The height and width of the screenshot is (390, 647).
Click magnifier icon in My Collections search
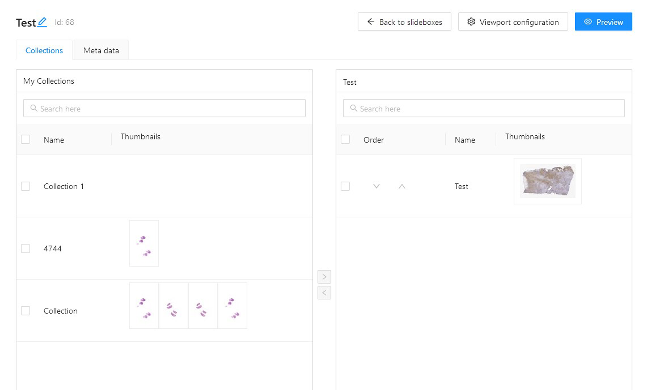34,108
